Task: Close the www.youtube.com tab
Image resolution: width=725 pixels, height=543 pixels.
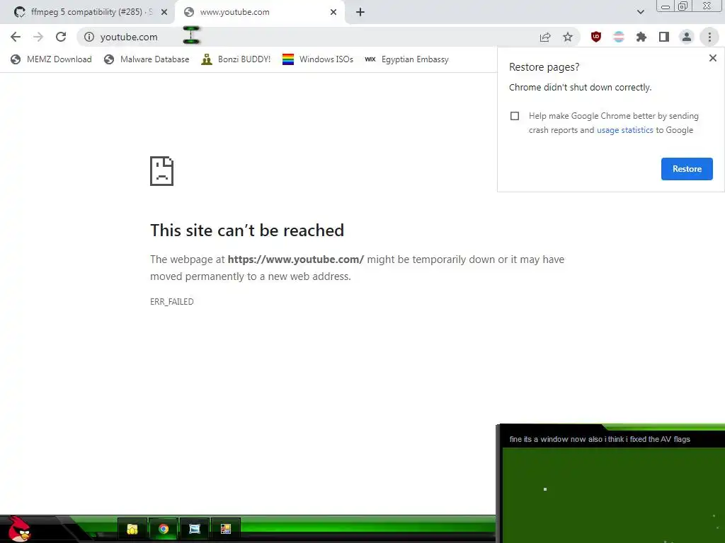Action: [333, 13]
